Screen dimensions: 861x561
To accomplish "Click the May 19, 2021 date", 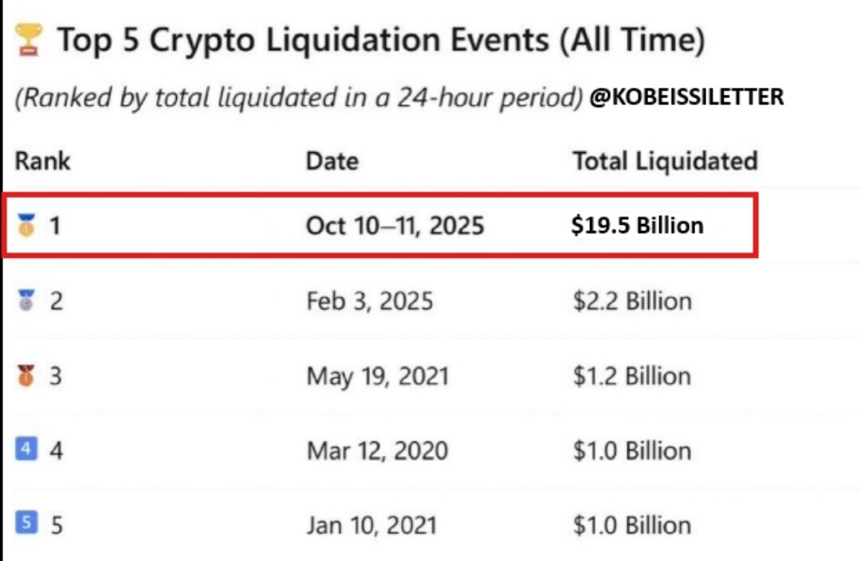I will [377, 375].
